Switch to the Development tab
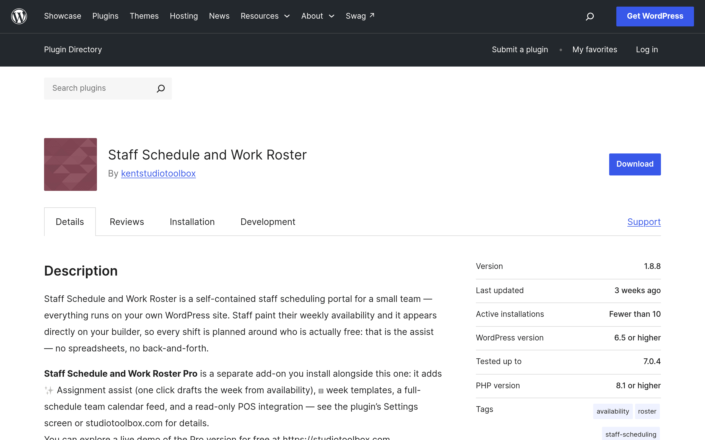Image resolution: width=705 pixels, height=440 pixels. 268,222
